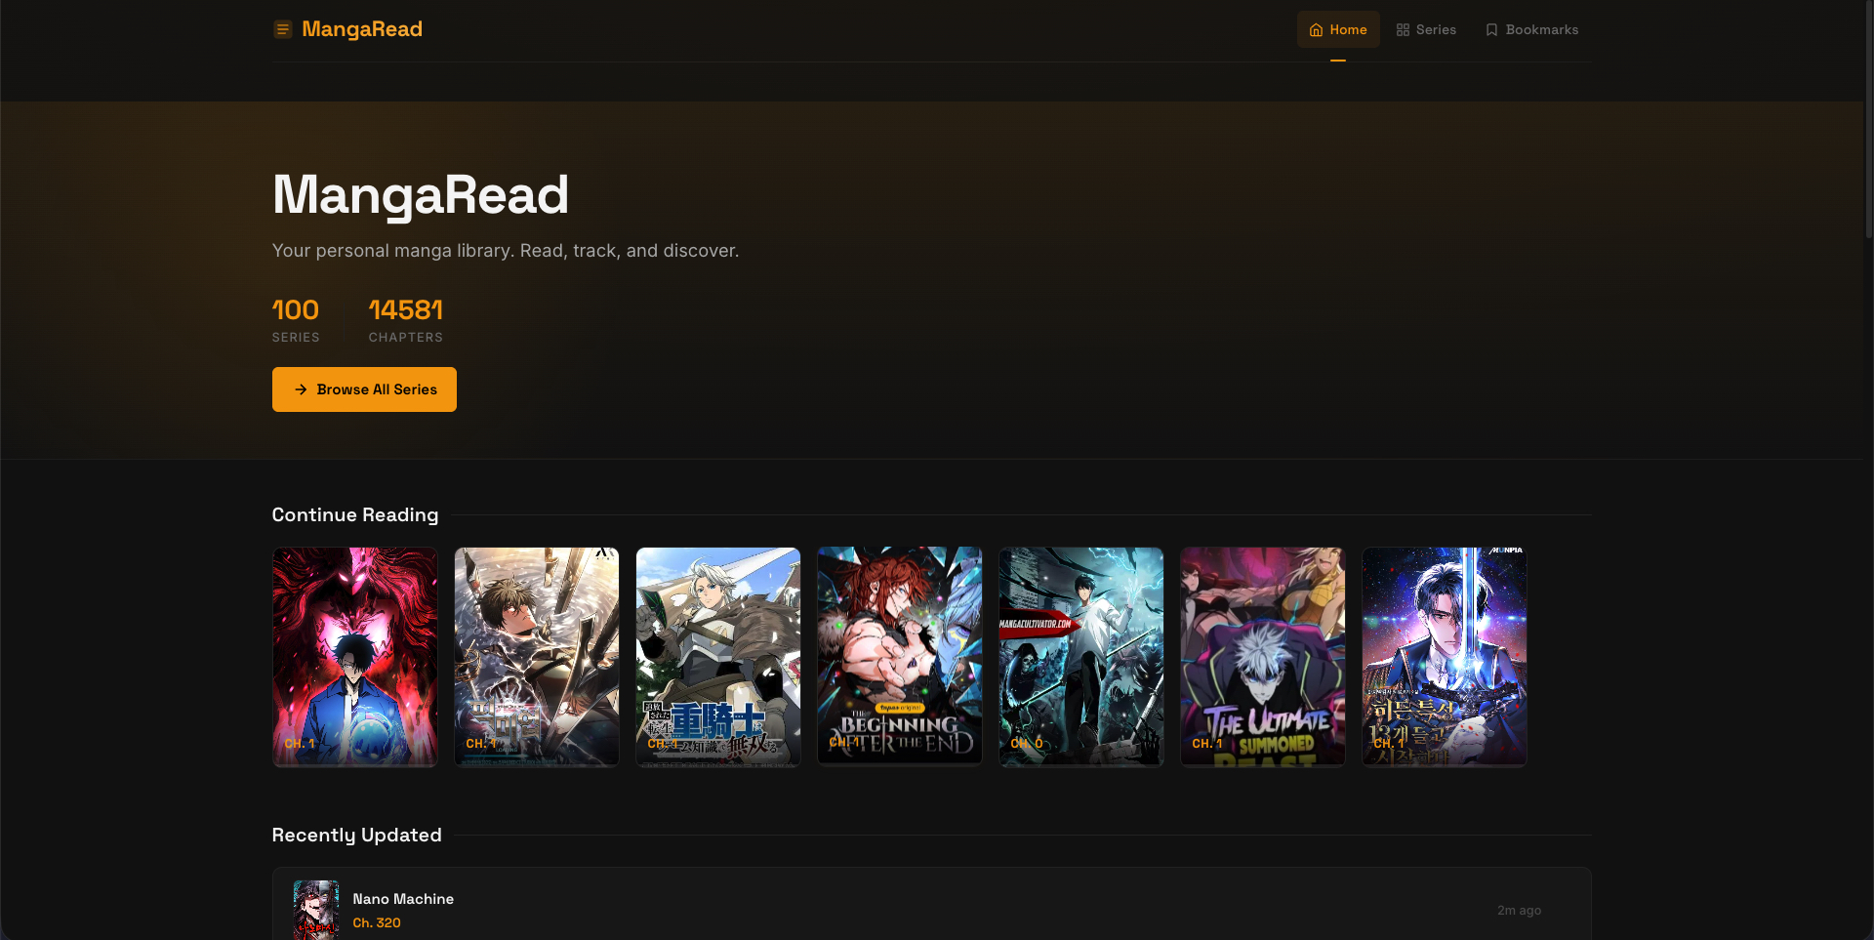Screen dimensions: 1874x940
Task: Open the heavy knight Japanese-title cover
Action: (718, 657)
